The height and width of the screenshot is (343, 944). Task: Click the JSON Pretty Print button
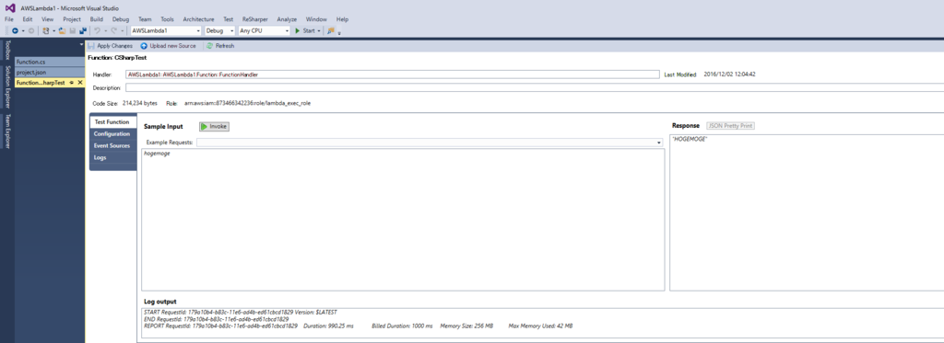pos(730,126)
